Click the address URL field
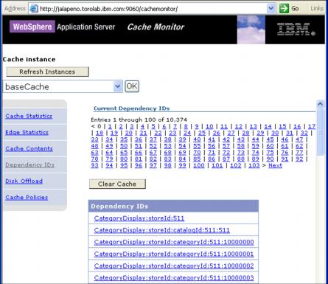Screen dimensions: 328x284 pos(153,9)
